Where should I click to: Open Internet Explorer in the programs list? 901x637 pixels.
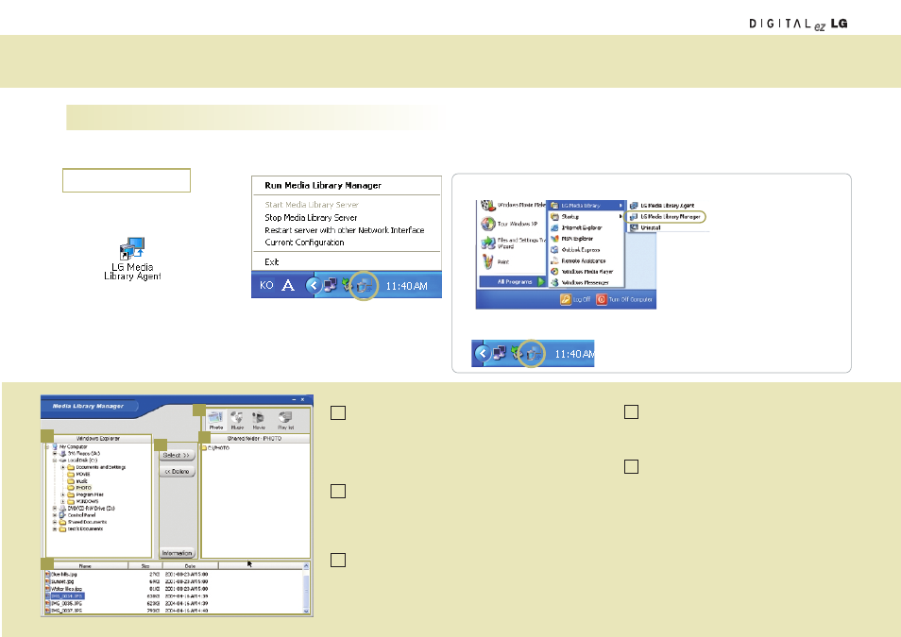pos(576,227)
